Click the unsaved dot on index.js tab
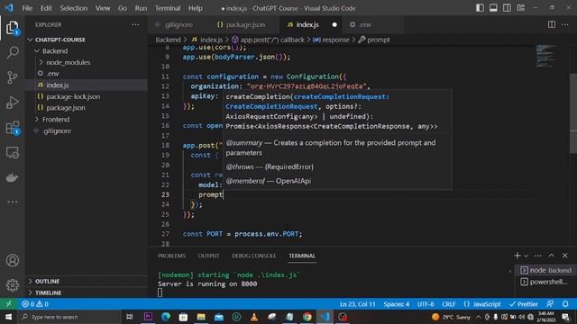 334,24
